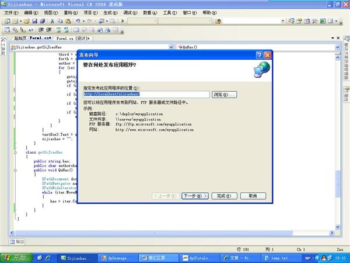This screenshot has height=263, width=350.
Task: Click the publish location URL field
Action: point(146,94)
